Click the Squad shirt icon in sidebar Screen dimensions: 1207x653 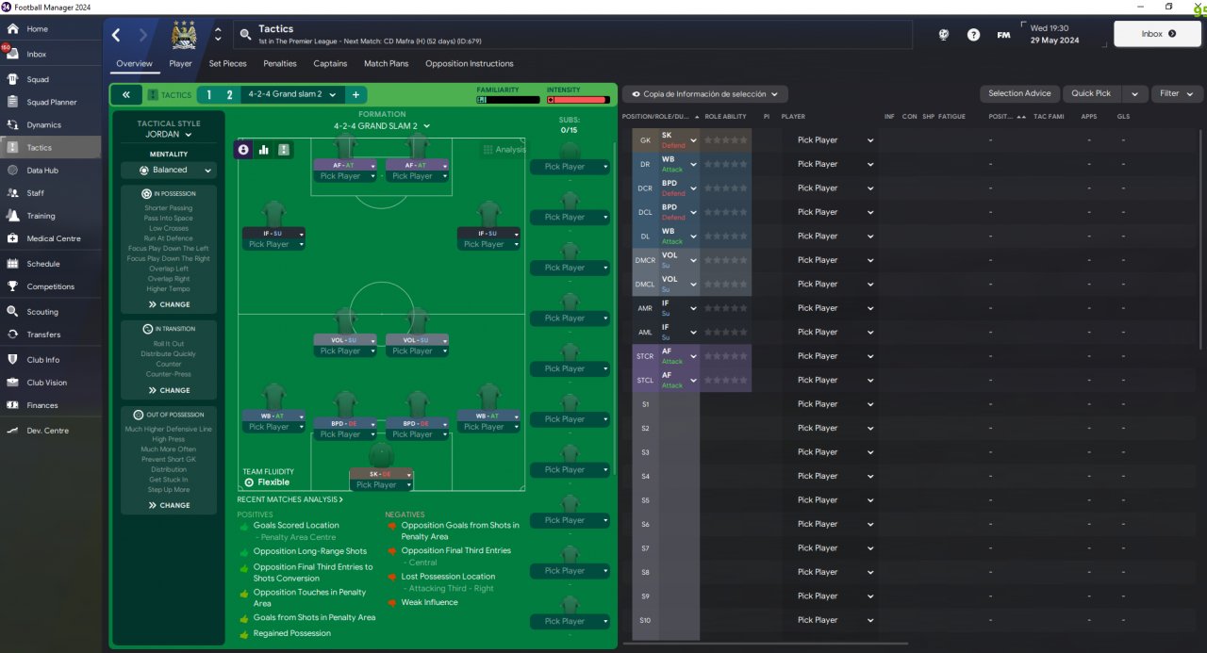pos(12,79)
